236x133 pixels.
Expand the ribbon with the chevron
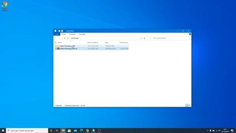tap(187, 34)
